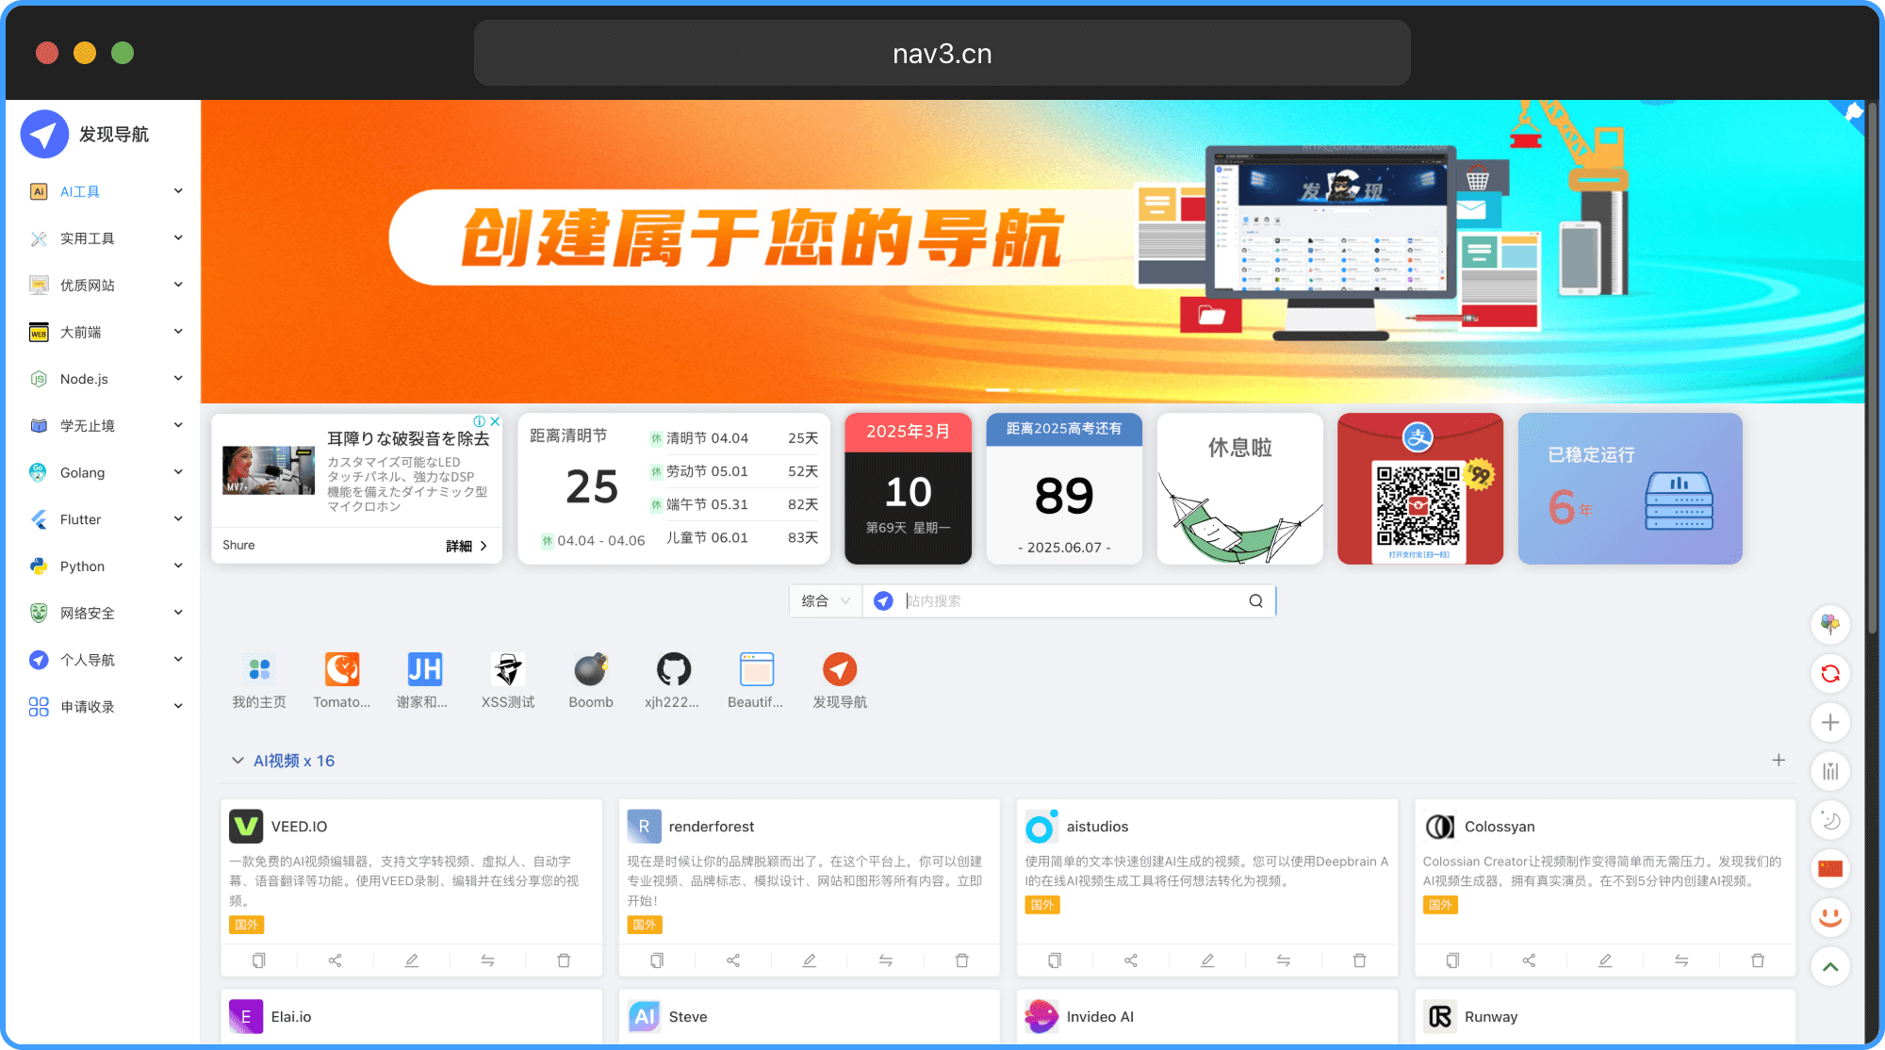This screenshot has width=1885, height=1050.
Task: Click the balloons floating icon
Action: tap(1830, 624)
